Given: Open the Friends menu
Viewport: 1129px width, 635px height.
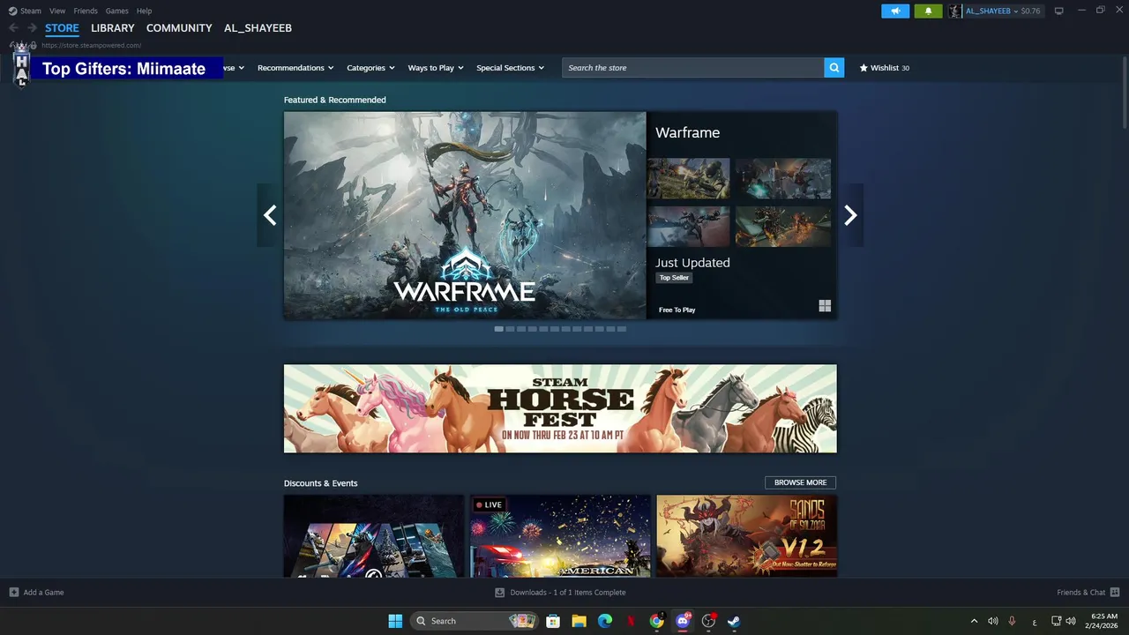Looking at the screenshot, I should [x=86, y=11].
